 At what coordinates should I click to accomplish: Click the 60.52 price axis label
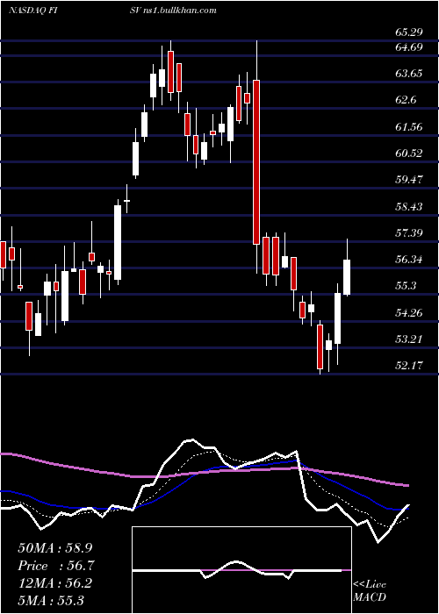tap(409, 153)
